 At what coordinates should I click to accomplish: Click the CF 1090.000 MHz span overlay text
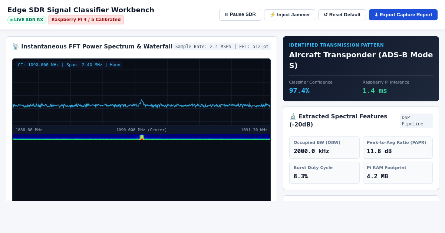tap(69, 65)
